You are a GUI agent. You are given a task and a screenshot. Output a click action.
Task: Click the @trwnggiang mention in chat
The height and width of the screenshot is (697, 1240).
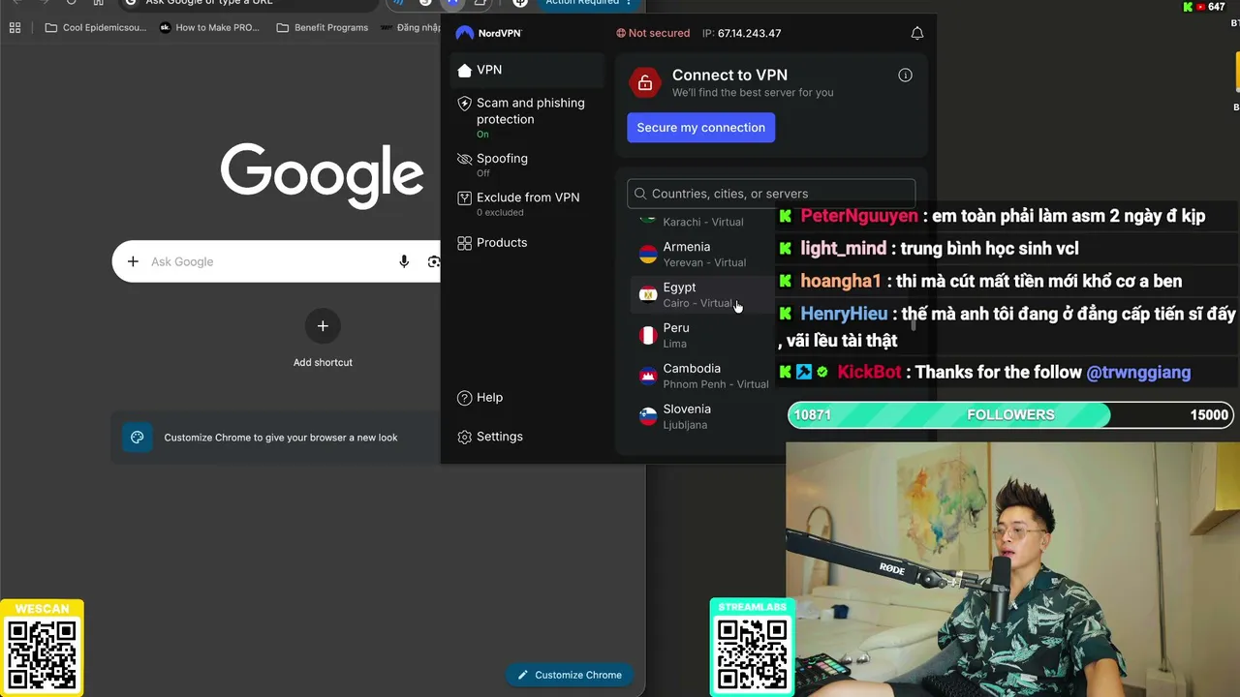pyautogui.click(x=1138, y=373)
